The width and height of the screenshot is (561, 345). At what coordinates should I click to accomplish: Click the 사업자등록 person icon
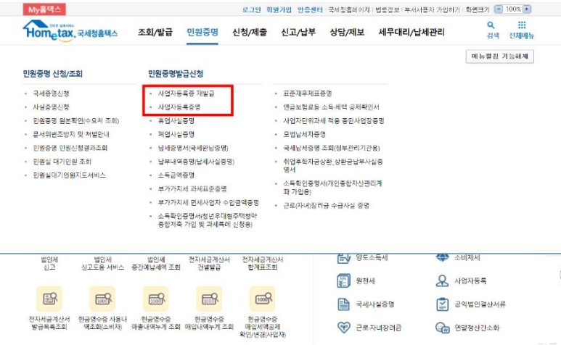coord(442,281)
